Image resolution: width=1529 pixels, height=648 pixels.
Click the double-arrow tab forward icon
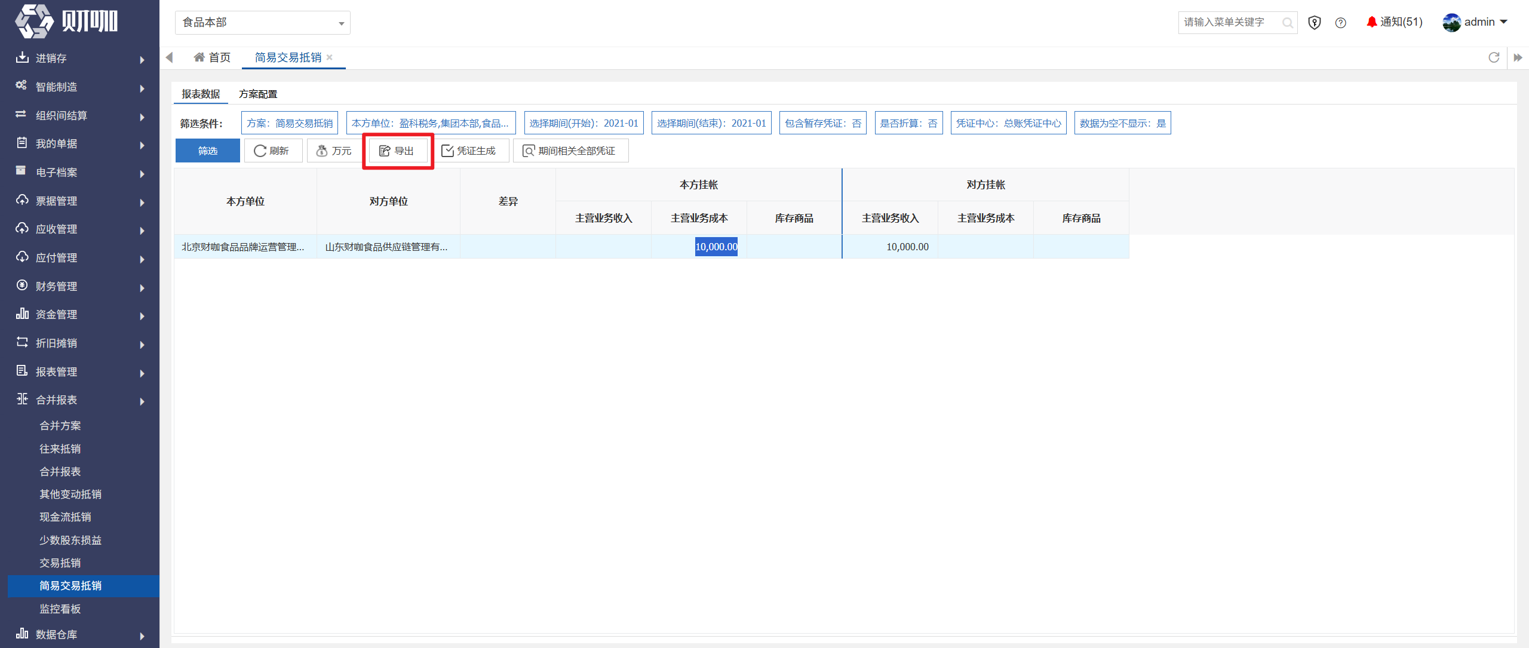point(1518,57)
